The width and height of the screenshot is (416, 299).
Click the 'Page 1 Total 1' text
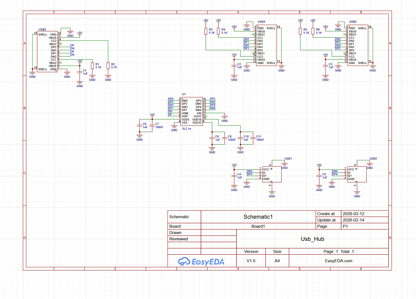pyautogui.click(x=339, y=251)
